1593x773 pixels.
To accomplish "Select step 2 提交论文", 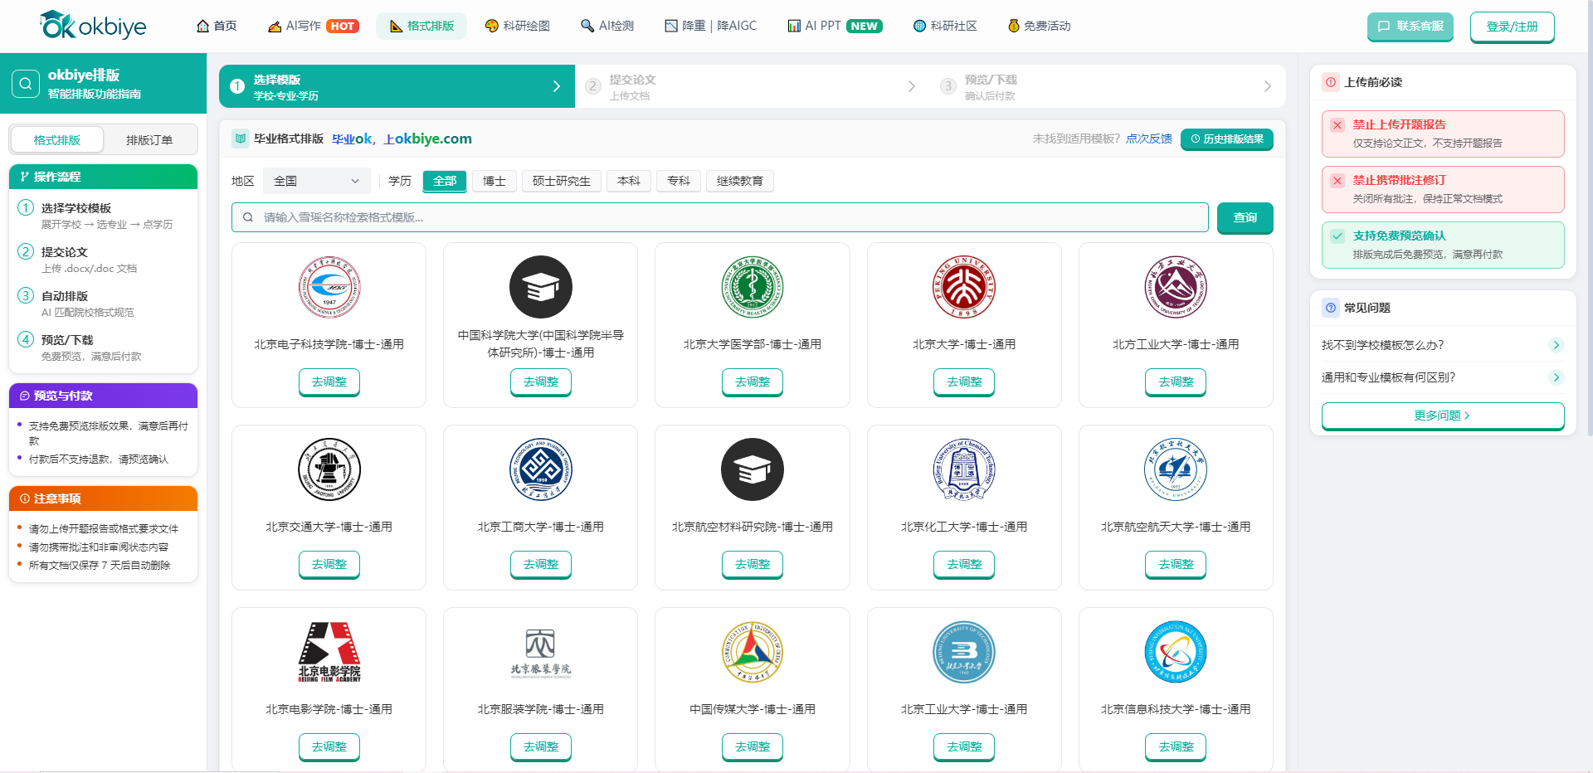I will 752,86.
